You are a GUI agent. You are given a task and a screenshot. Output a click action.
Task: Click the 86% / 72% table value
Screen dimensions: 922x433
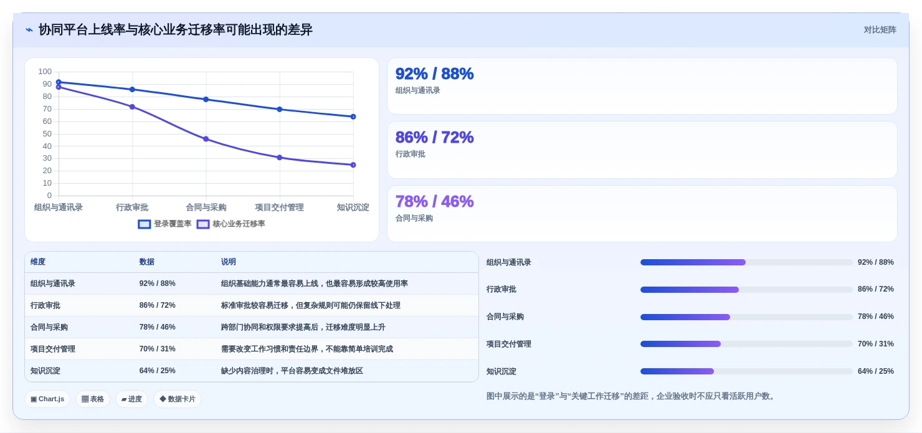point(158,305)
